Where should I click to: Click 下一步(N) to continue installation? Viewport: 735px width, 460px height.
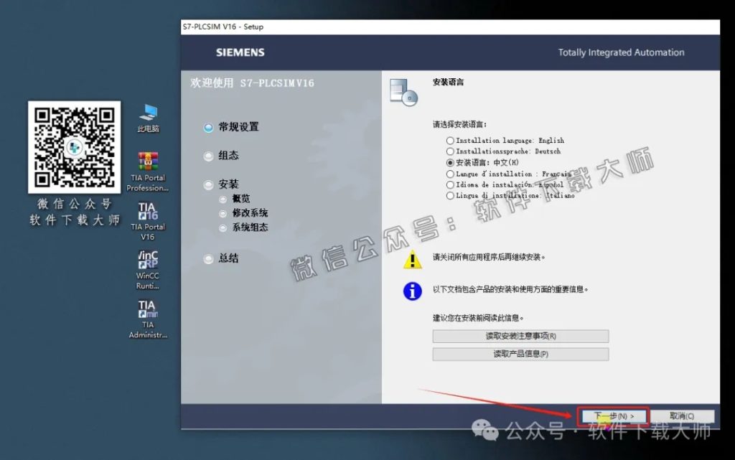[613, 416]
